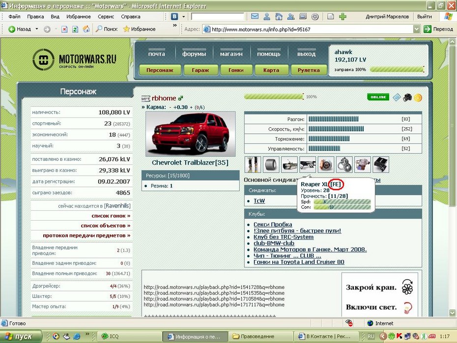
Task: Expand quick launch chevron in taskbar
Action: pos(87,334)
